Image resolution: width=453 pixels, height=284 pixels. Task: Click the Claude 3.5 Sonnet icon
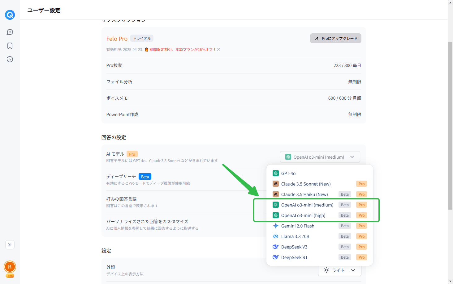tap(276, 184)
